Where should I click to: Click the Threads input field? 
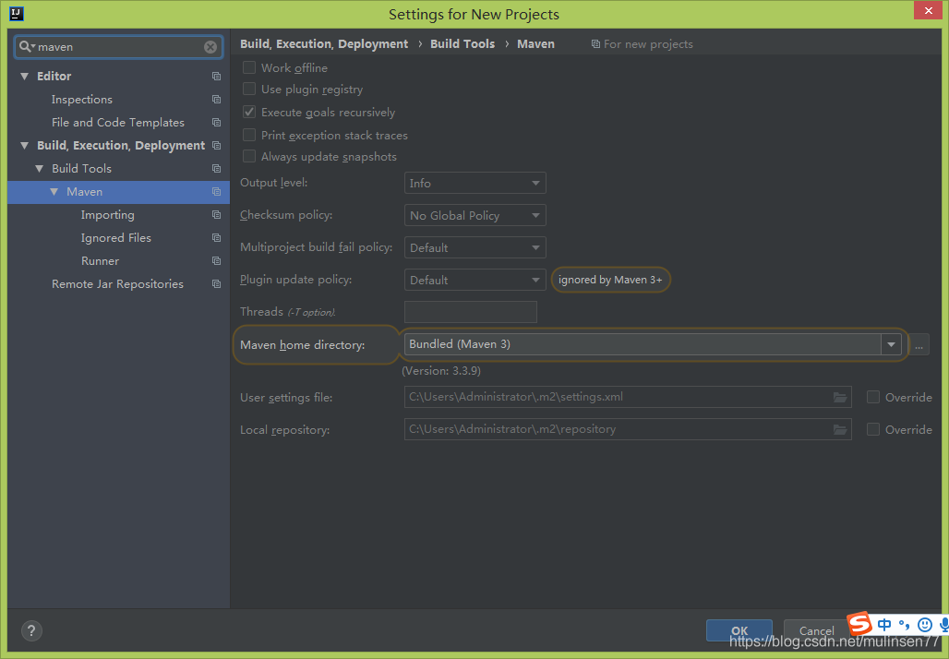tap(470, 312)
